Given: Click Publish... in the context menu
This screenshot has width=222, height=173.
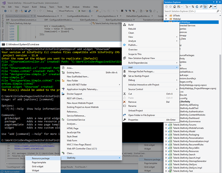Looking at the screenshot, I should (x=151, y=45).
